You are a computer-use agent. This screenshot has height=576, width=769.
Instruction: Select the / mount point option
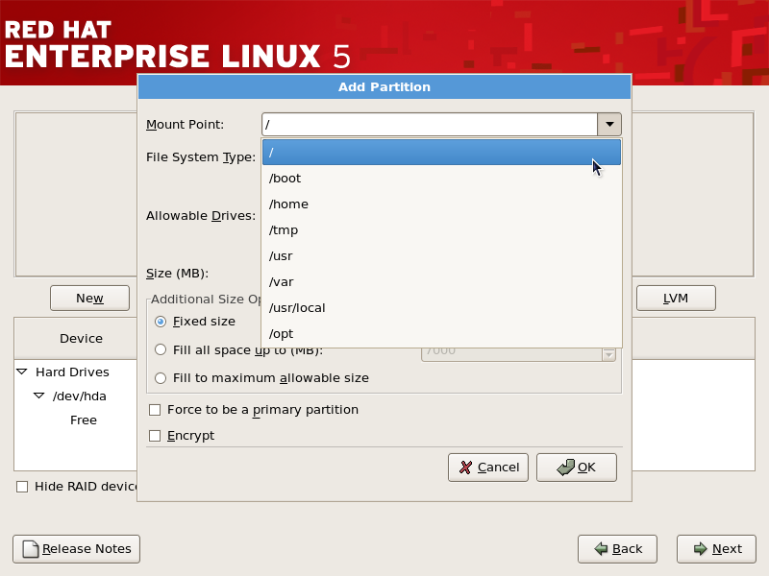click(441, 153)
